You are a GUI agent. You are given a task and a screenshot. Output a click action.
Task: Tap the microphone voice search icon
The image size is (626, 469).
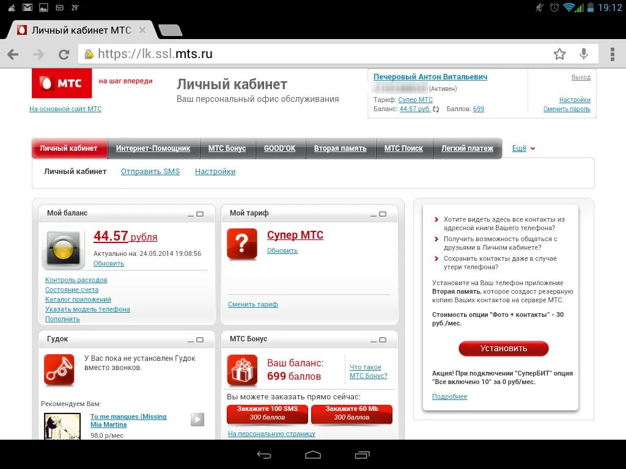584,54
